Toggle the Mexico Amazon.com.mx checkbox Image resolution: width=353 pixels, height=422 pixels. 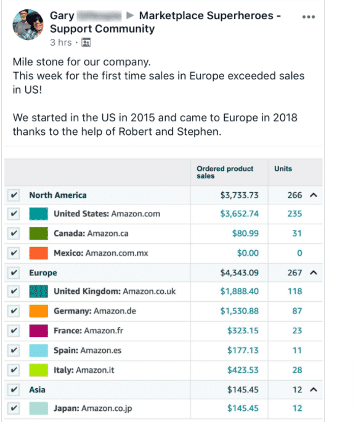click(14, 253)
